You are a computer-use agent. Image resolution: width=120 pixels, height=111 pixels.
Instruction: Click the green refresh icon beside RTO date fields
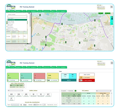(76, 91)
